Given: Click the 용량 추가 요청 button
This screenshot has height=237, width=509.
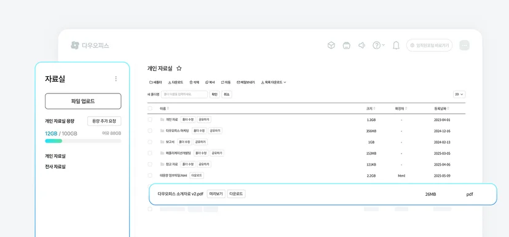Looking at the screenshot, I should pyautogui.click(x=105, y=121).
